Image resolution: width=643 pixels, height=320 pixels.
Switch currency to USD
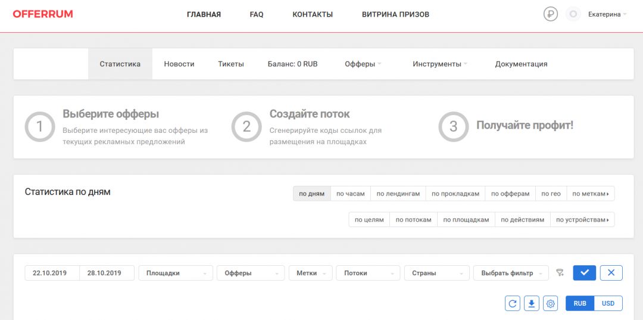pos(608,303)
